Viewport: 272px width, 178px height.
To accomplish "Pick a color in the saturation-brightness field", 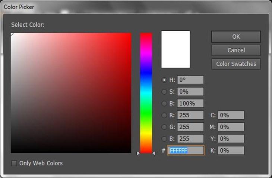I will tap(71, 93).
